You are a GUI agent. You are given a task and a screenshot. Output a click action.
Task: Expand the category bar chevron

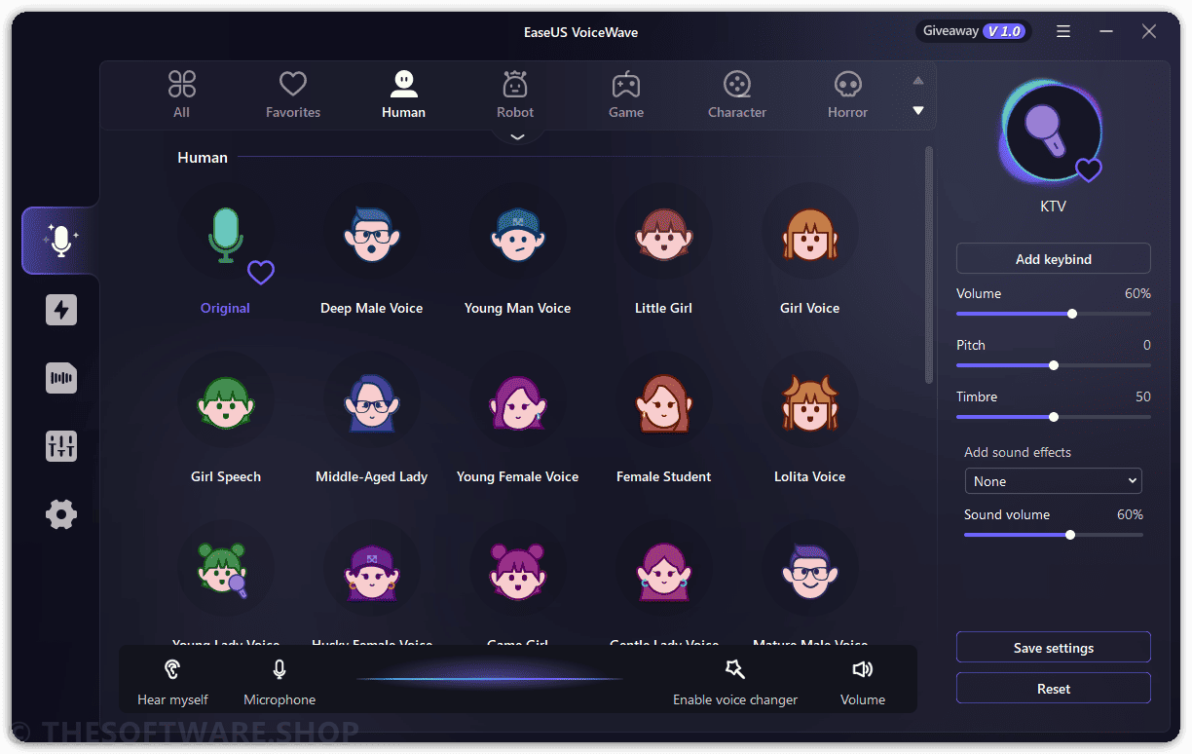(x=518, y=137)
